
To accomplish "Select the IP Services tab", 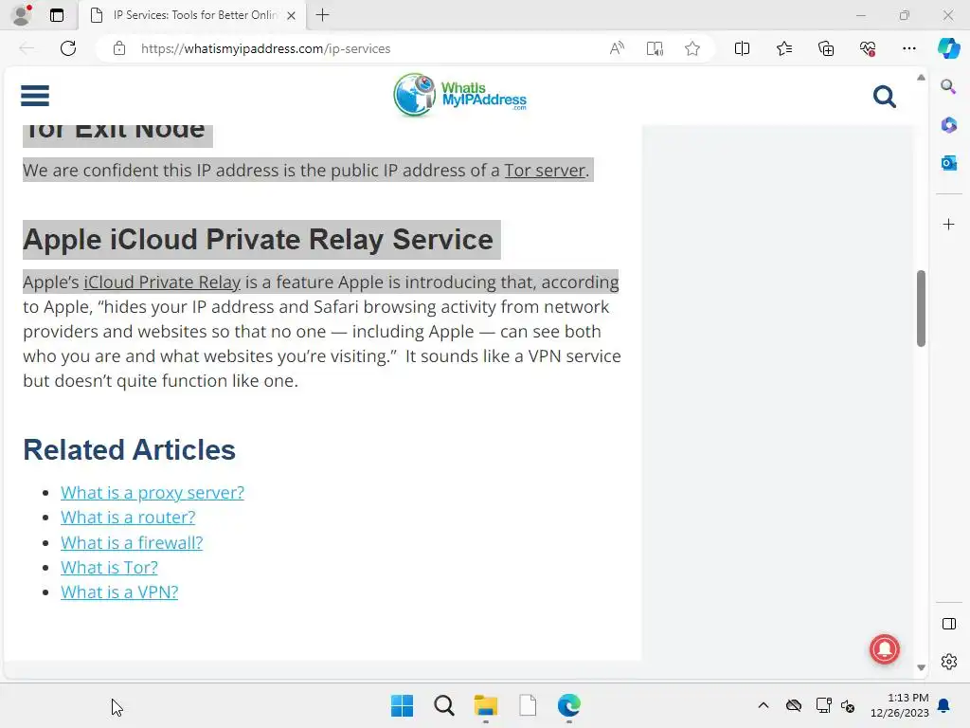I will [191, 15].
